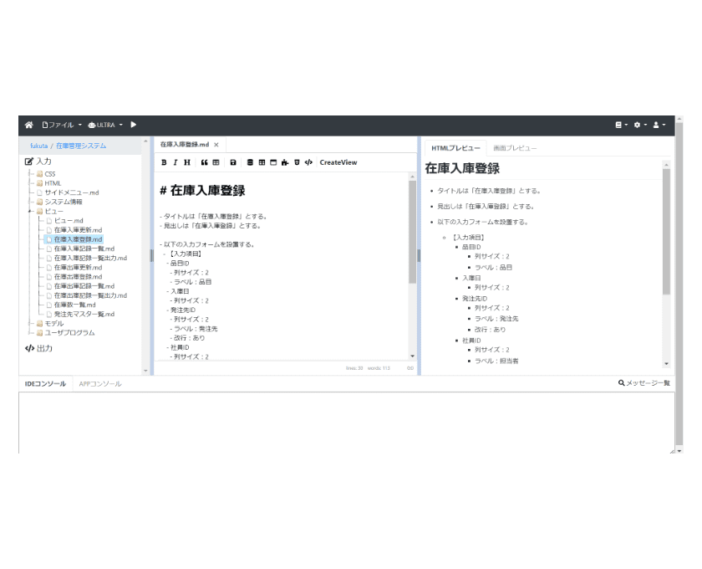The width and height of the screenshot is (702, 569).
Task: Click the code brackets icon in toolbar
Action: [x=308, y=162]
